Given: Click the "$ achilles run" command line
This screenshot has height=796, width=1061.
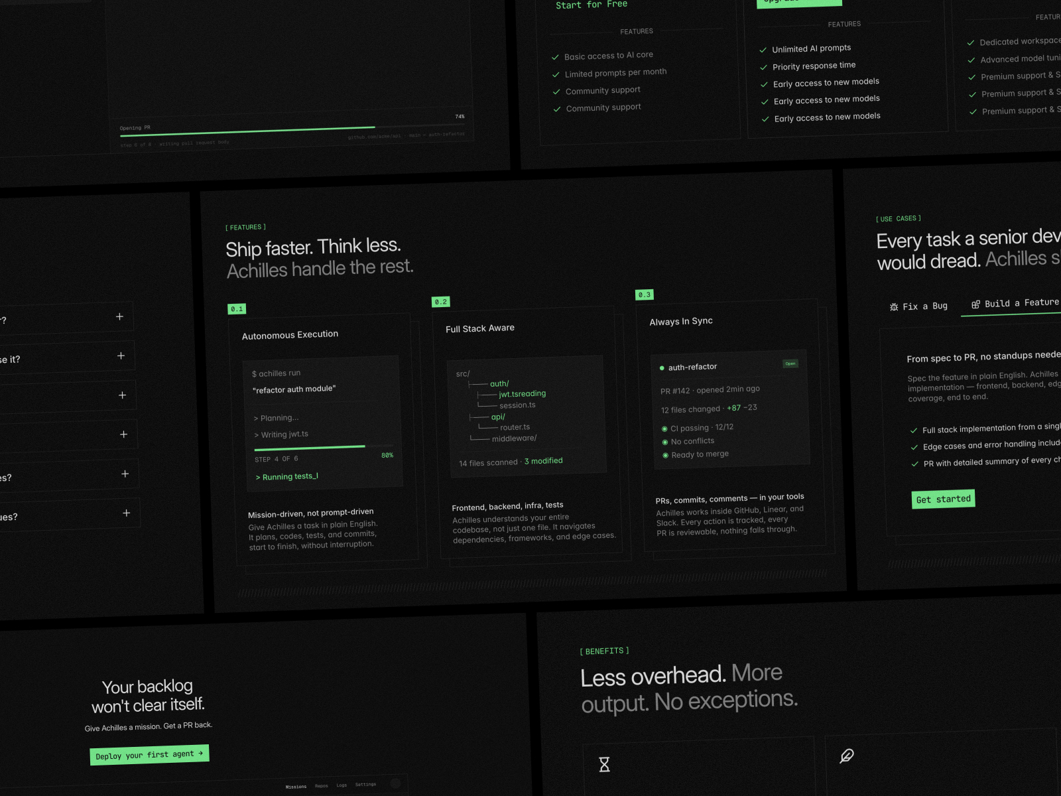Looking at the screenshot, I should [x=277, y=373].
